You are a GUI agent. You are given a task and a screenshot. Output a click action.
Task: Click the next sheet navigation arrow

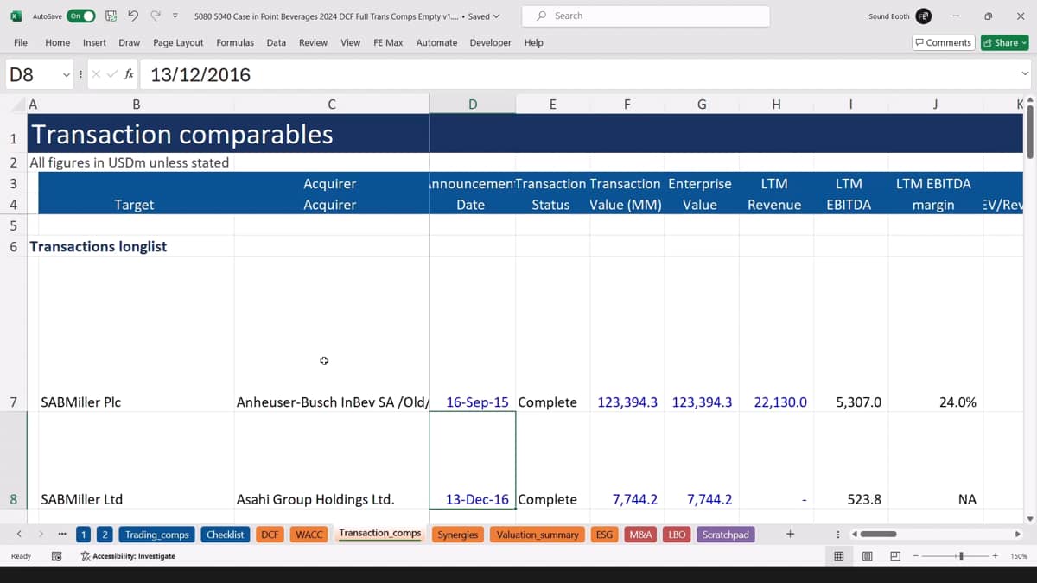(41, 535)
